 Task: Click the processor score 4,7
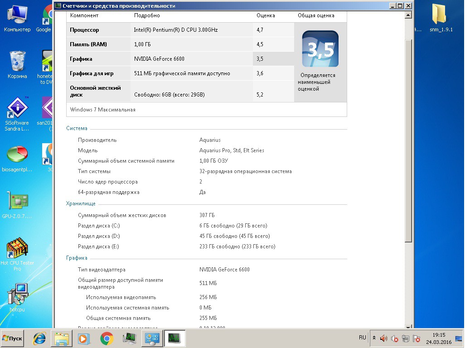pos(260,29)
